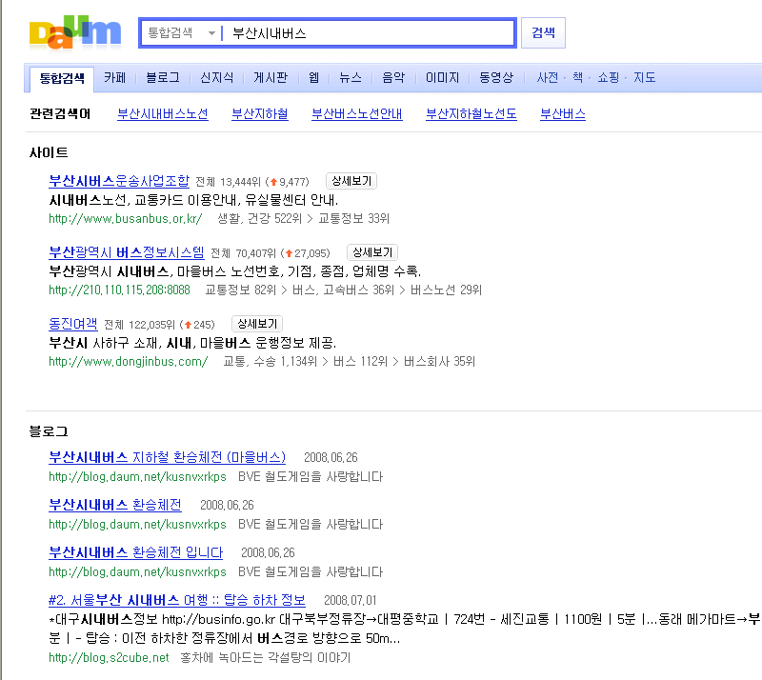762x680 pixels.
Task: Click the 블로그 section heading
Action: 49,431
